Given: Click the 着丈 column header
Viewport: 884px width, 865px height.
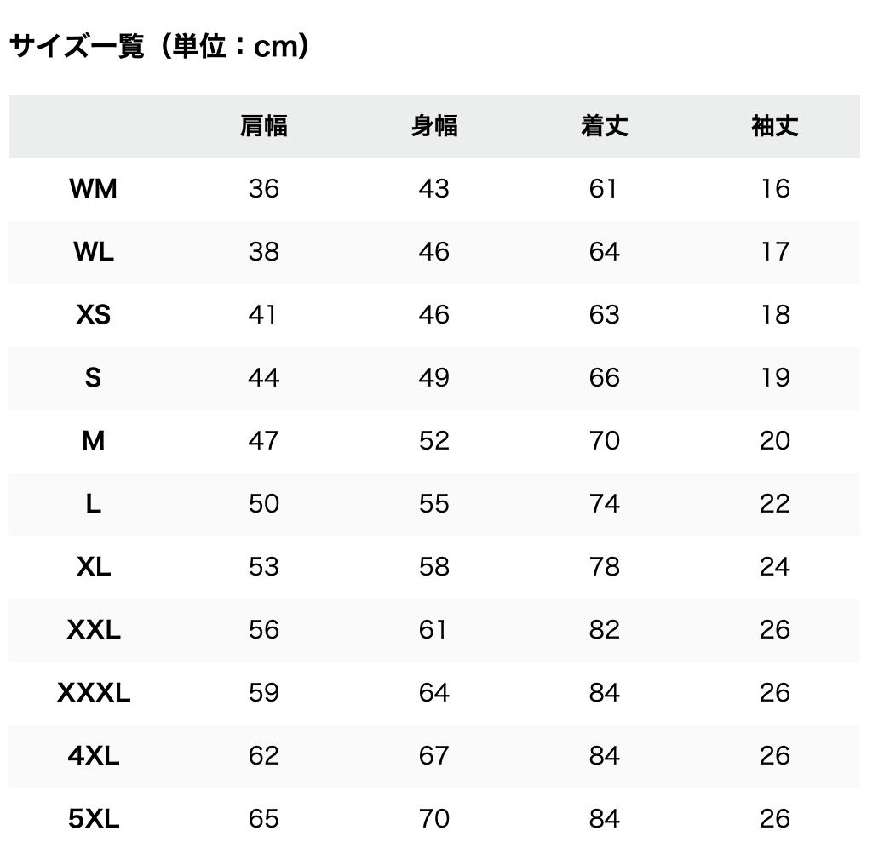Looking at the screenshot, I should [x=605, y=126].
